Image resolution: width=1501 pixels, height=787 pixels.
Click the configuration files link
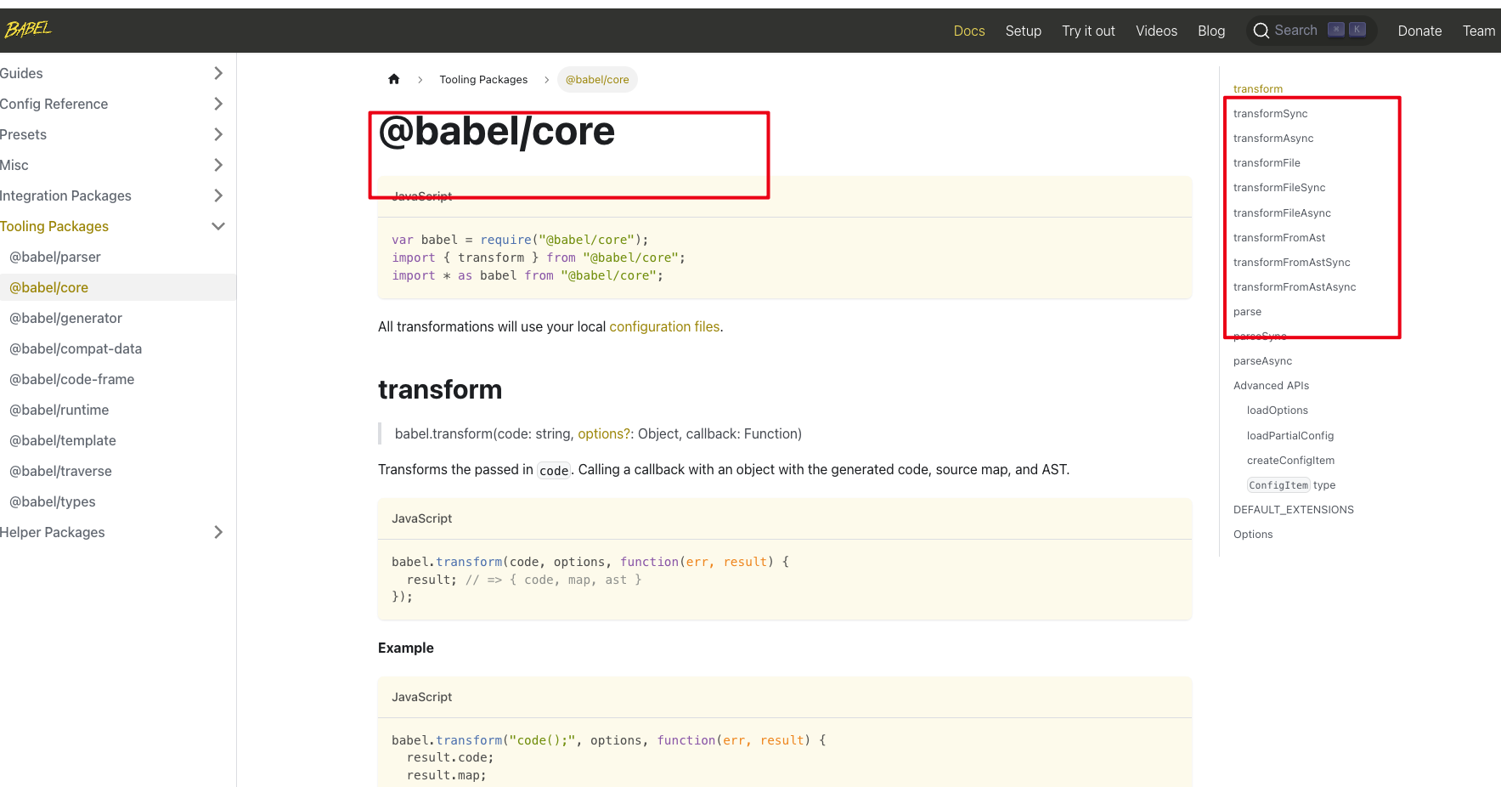click(x=664, y=326)
